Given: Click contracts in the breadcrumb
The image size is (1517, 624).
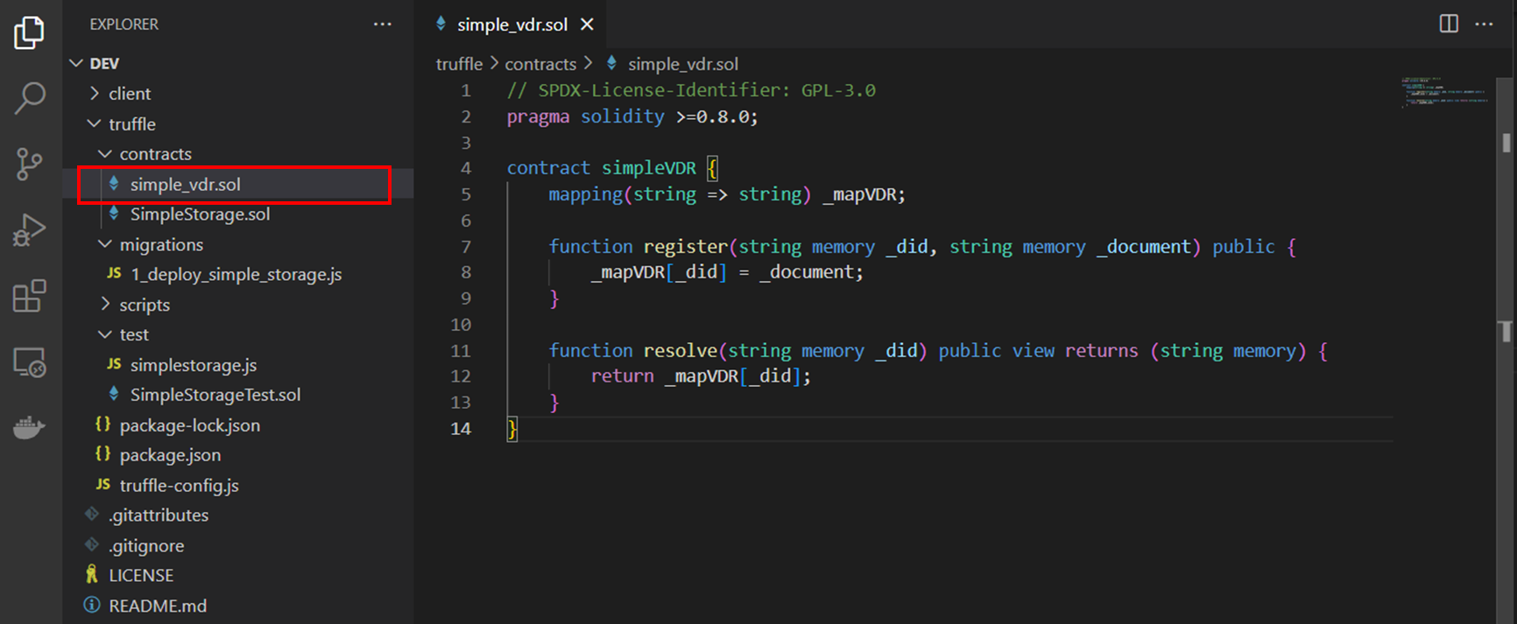Looking at the screenshot, I should pos(540,64).
